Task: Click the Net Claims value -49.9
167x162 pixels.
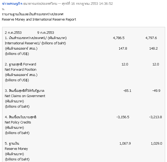Action: (x=156, y=91)
